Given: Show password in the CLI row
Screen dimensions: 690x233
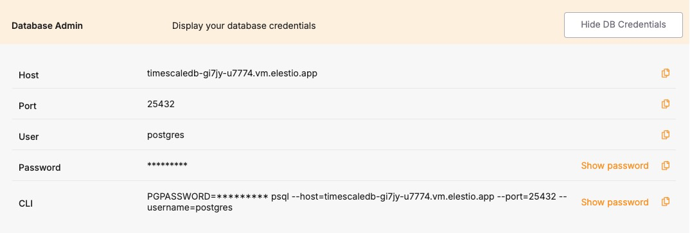Looking at the screenshot, I should 614,202.
